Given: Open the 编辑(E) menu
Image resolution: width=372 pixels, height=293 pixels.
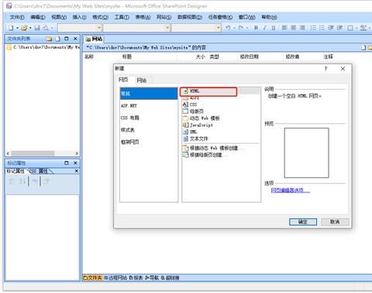Looking at the screenshot, I should pos(38,17).
